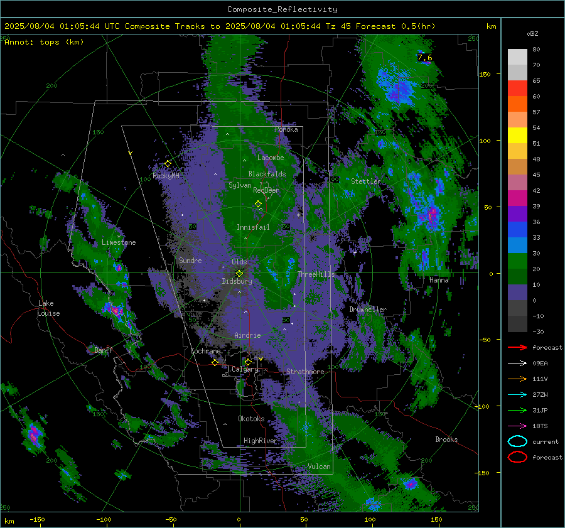Select the orange 60-57 dBZ swatch
Image resolution: width=565 pixels, height=528 pixels.
point(517,104)
